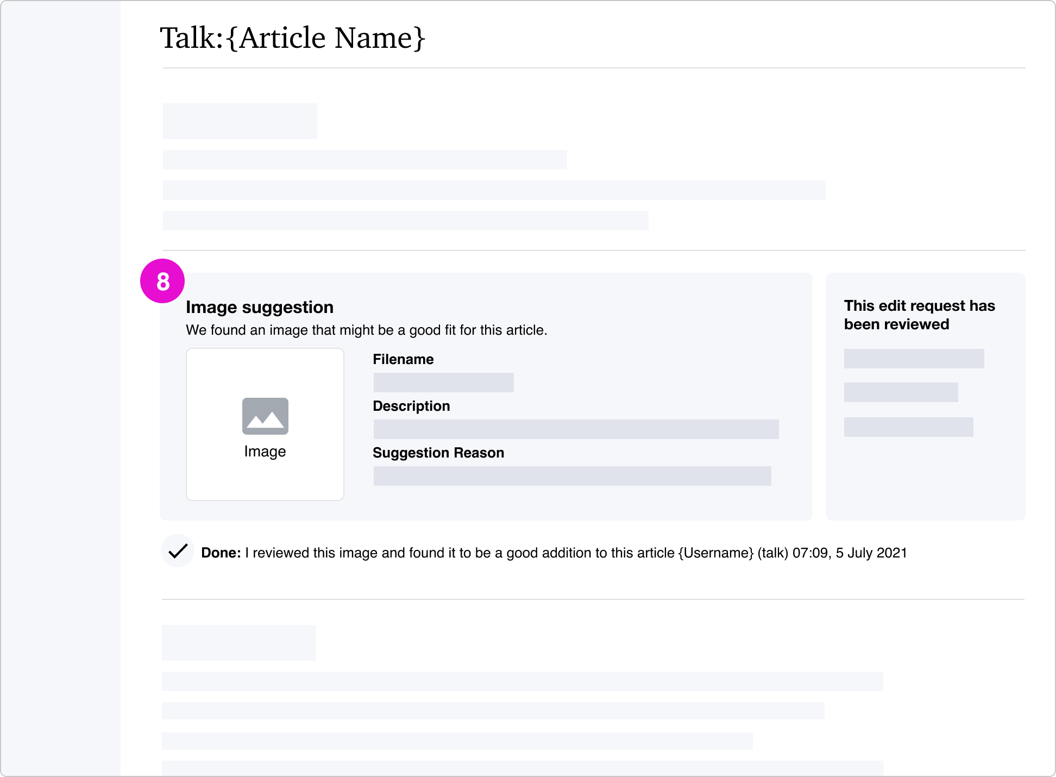This screenshot has width=1056, height=777.
Task: Open the suggested Image thumbnail card
Action: (x=265, y=424)
